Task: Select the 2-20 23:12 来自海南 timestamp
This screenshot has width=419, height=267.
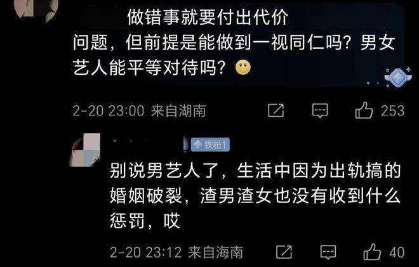Action: (176, 252)
